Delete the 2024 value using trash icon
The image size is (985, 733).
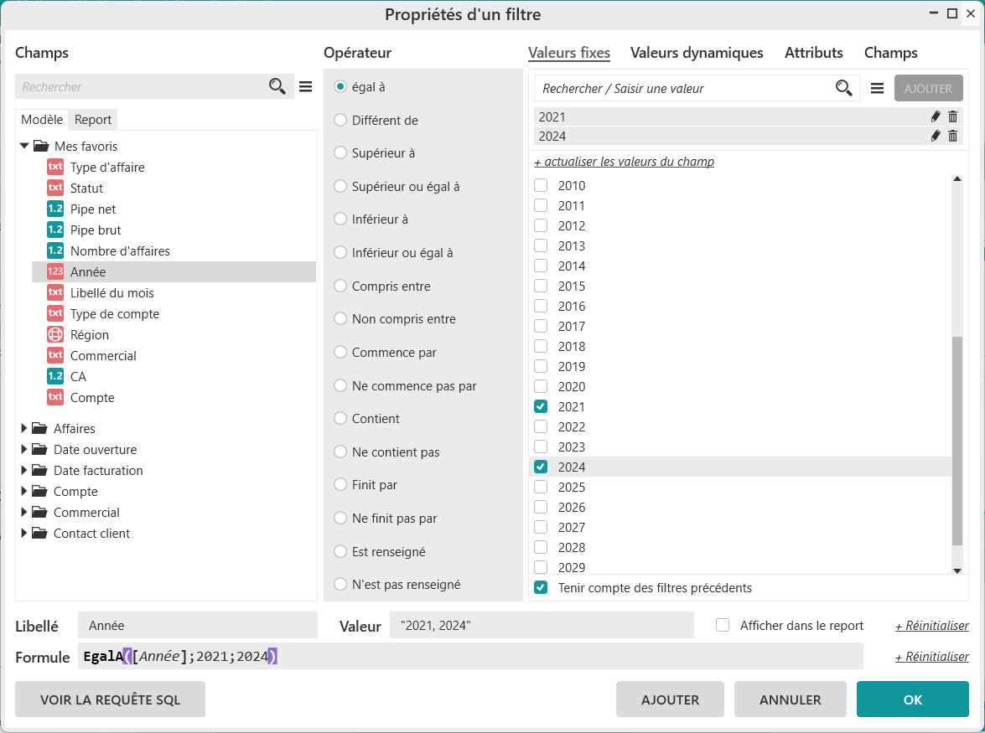click(x=952, y=136)
